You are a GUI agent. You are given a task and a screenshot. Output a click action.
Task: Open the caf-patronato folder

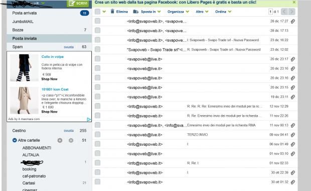34,176
